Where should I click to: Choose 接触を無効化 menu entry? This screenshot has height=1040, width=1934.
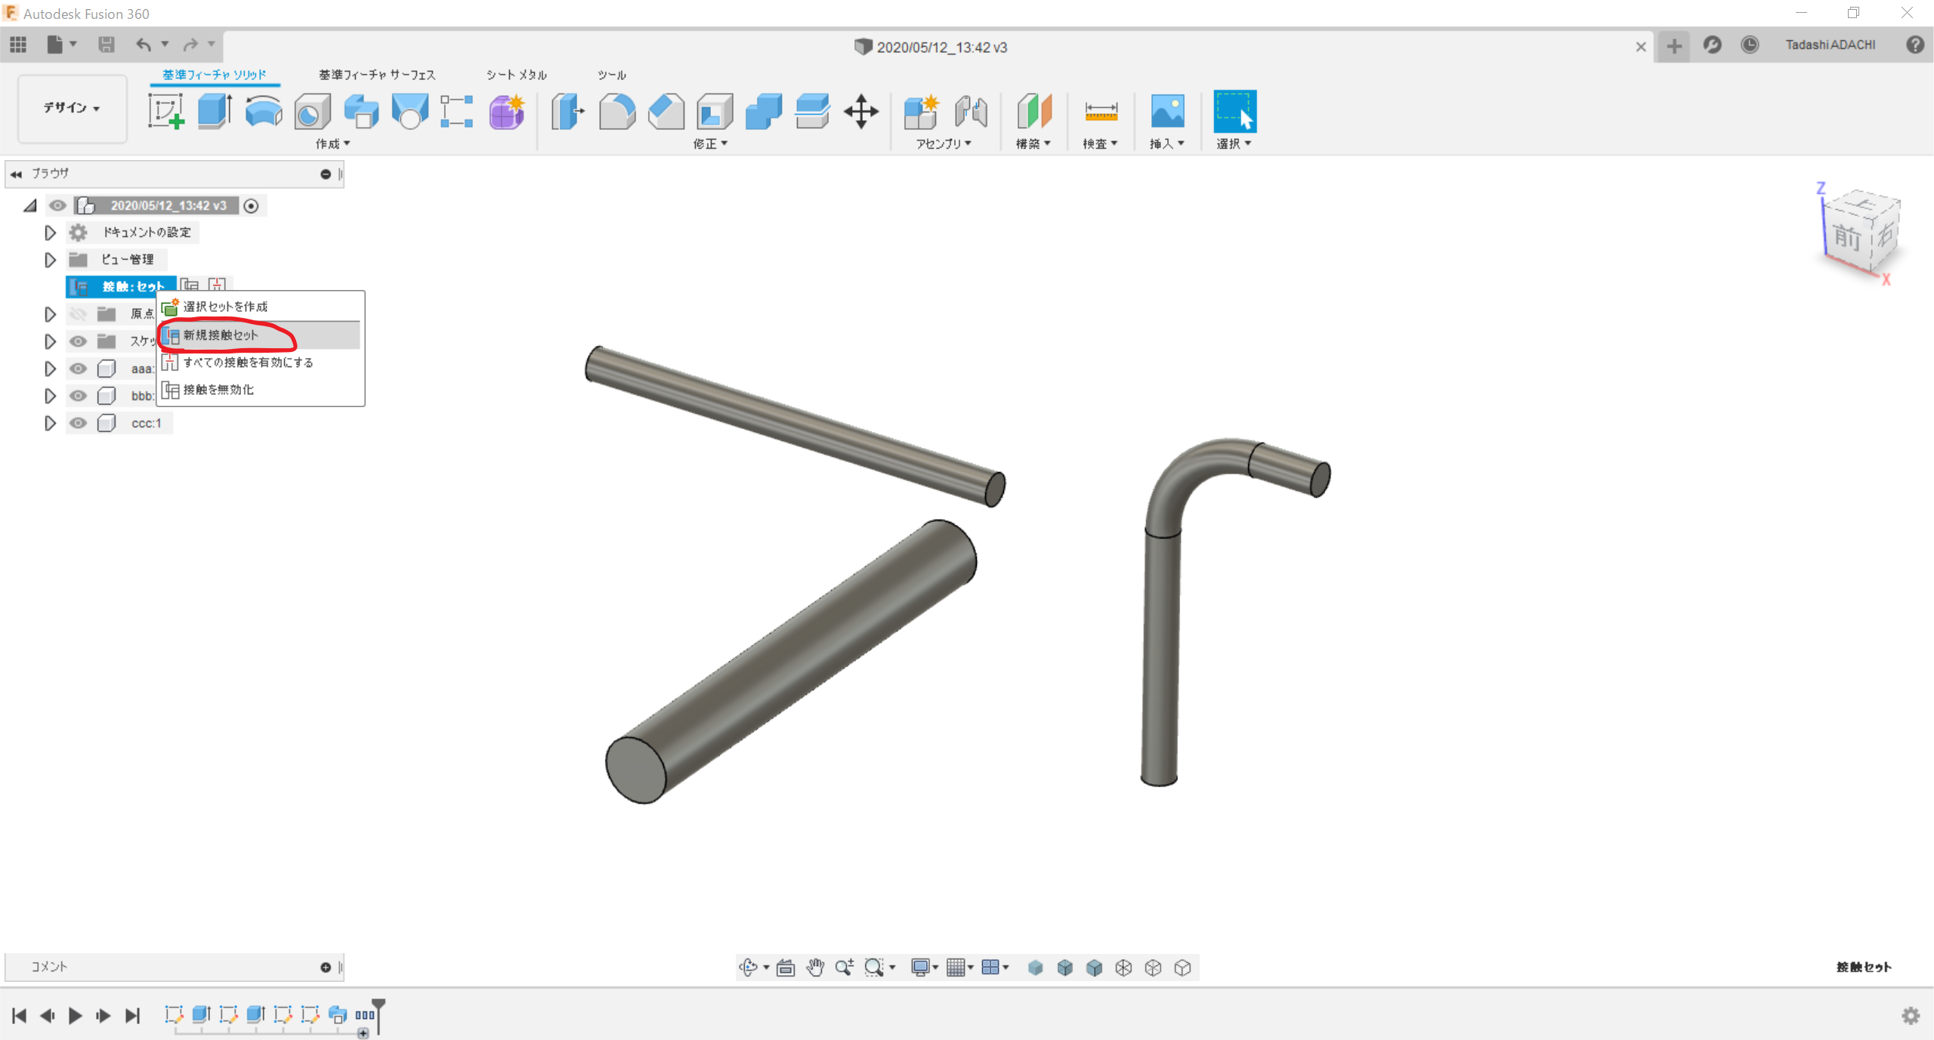pos(260,390)
